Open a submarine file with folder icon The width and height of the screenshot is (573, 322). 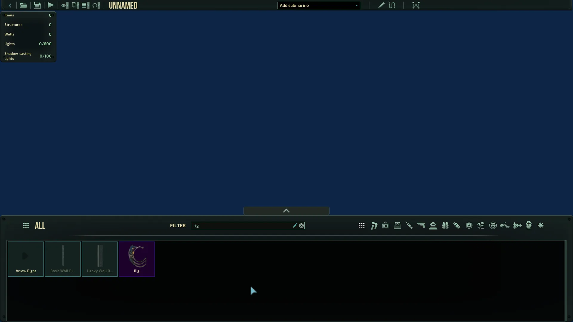(x=23, y=5)
